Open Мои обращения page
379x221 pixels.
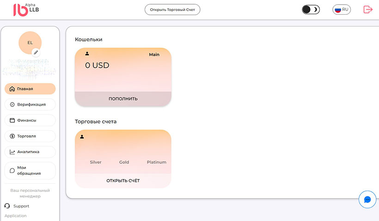click(30, 170)
